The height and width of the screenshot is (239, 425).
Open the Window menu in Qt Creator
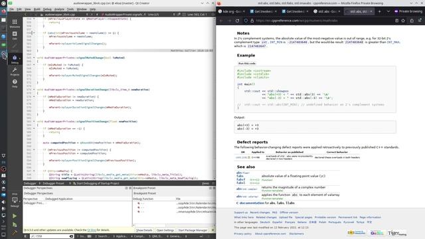(82, 9)
